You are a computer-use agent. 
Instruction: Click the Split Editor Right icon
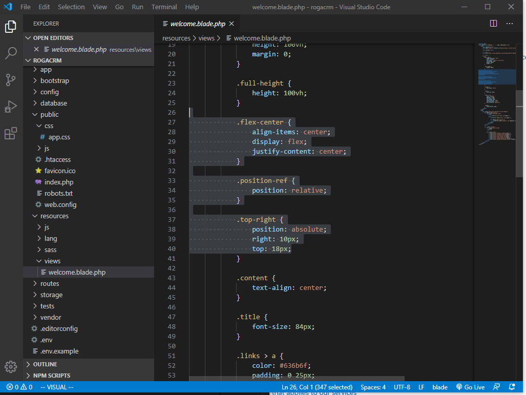[x=493, y=24]
